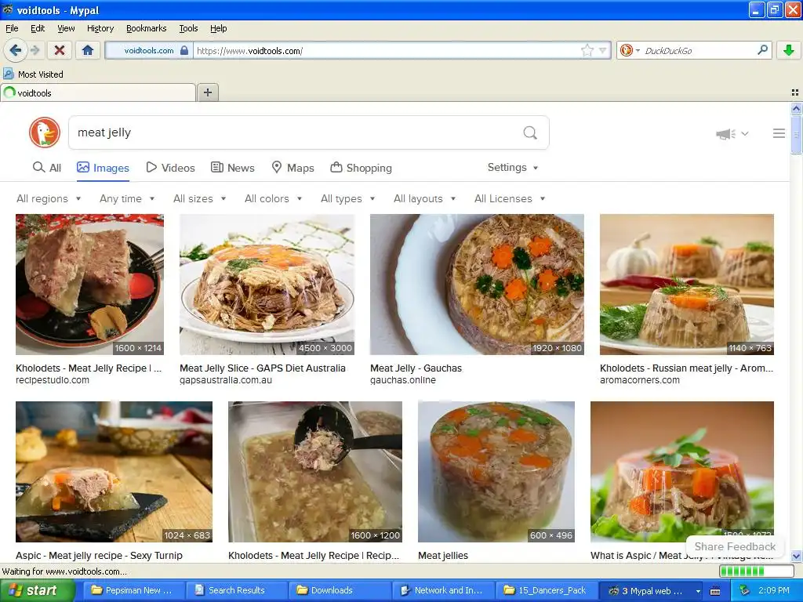Click the browser forward arrow
Image resolution: width=803 pixels, height=602 pixels.
(x=35, y=50)
